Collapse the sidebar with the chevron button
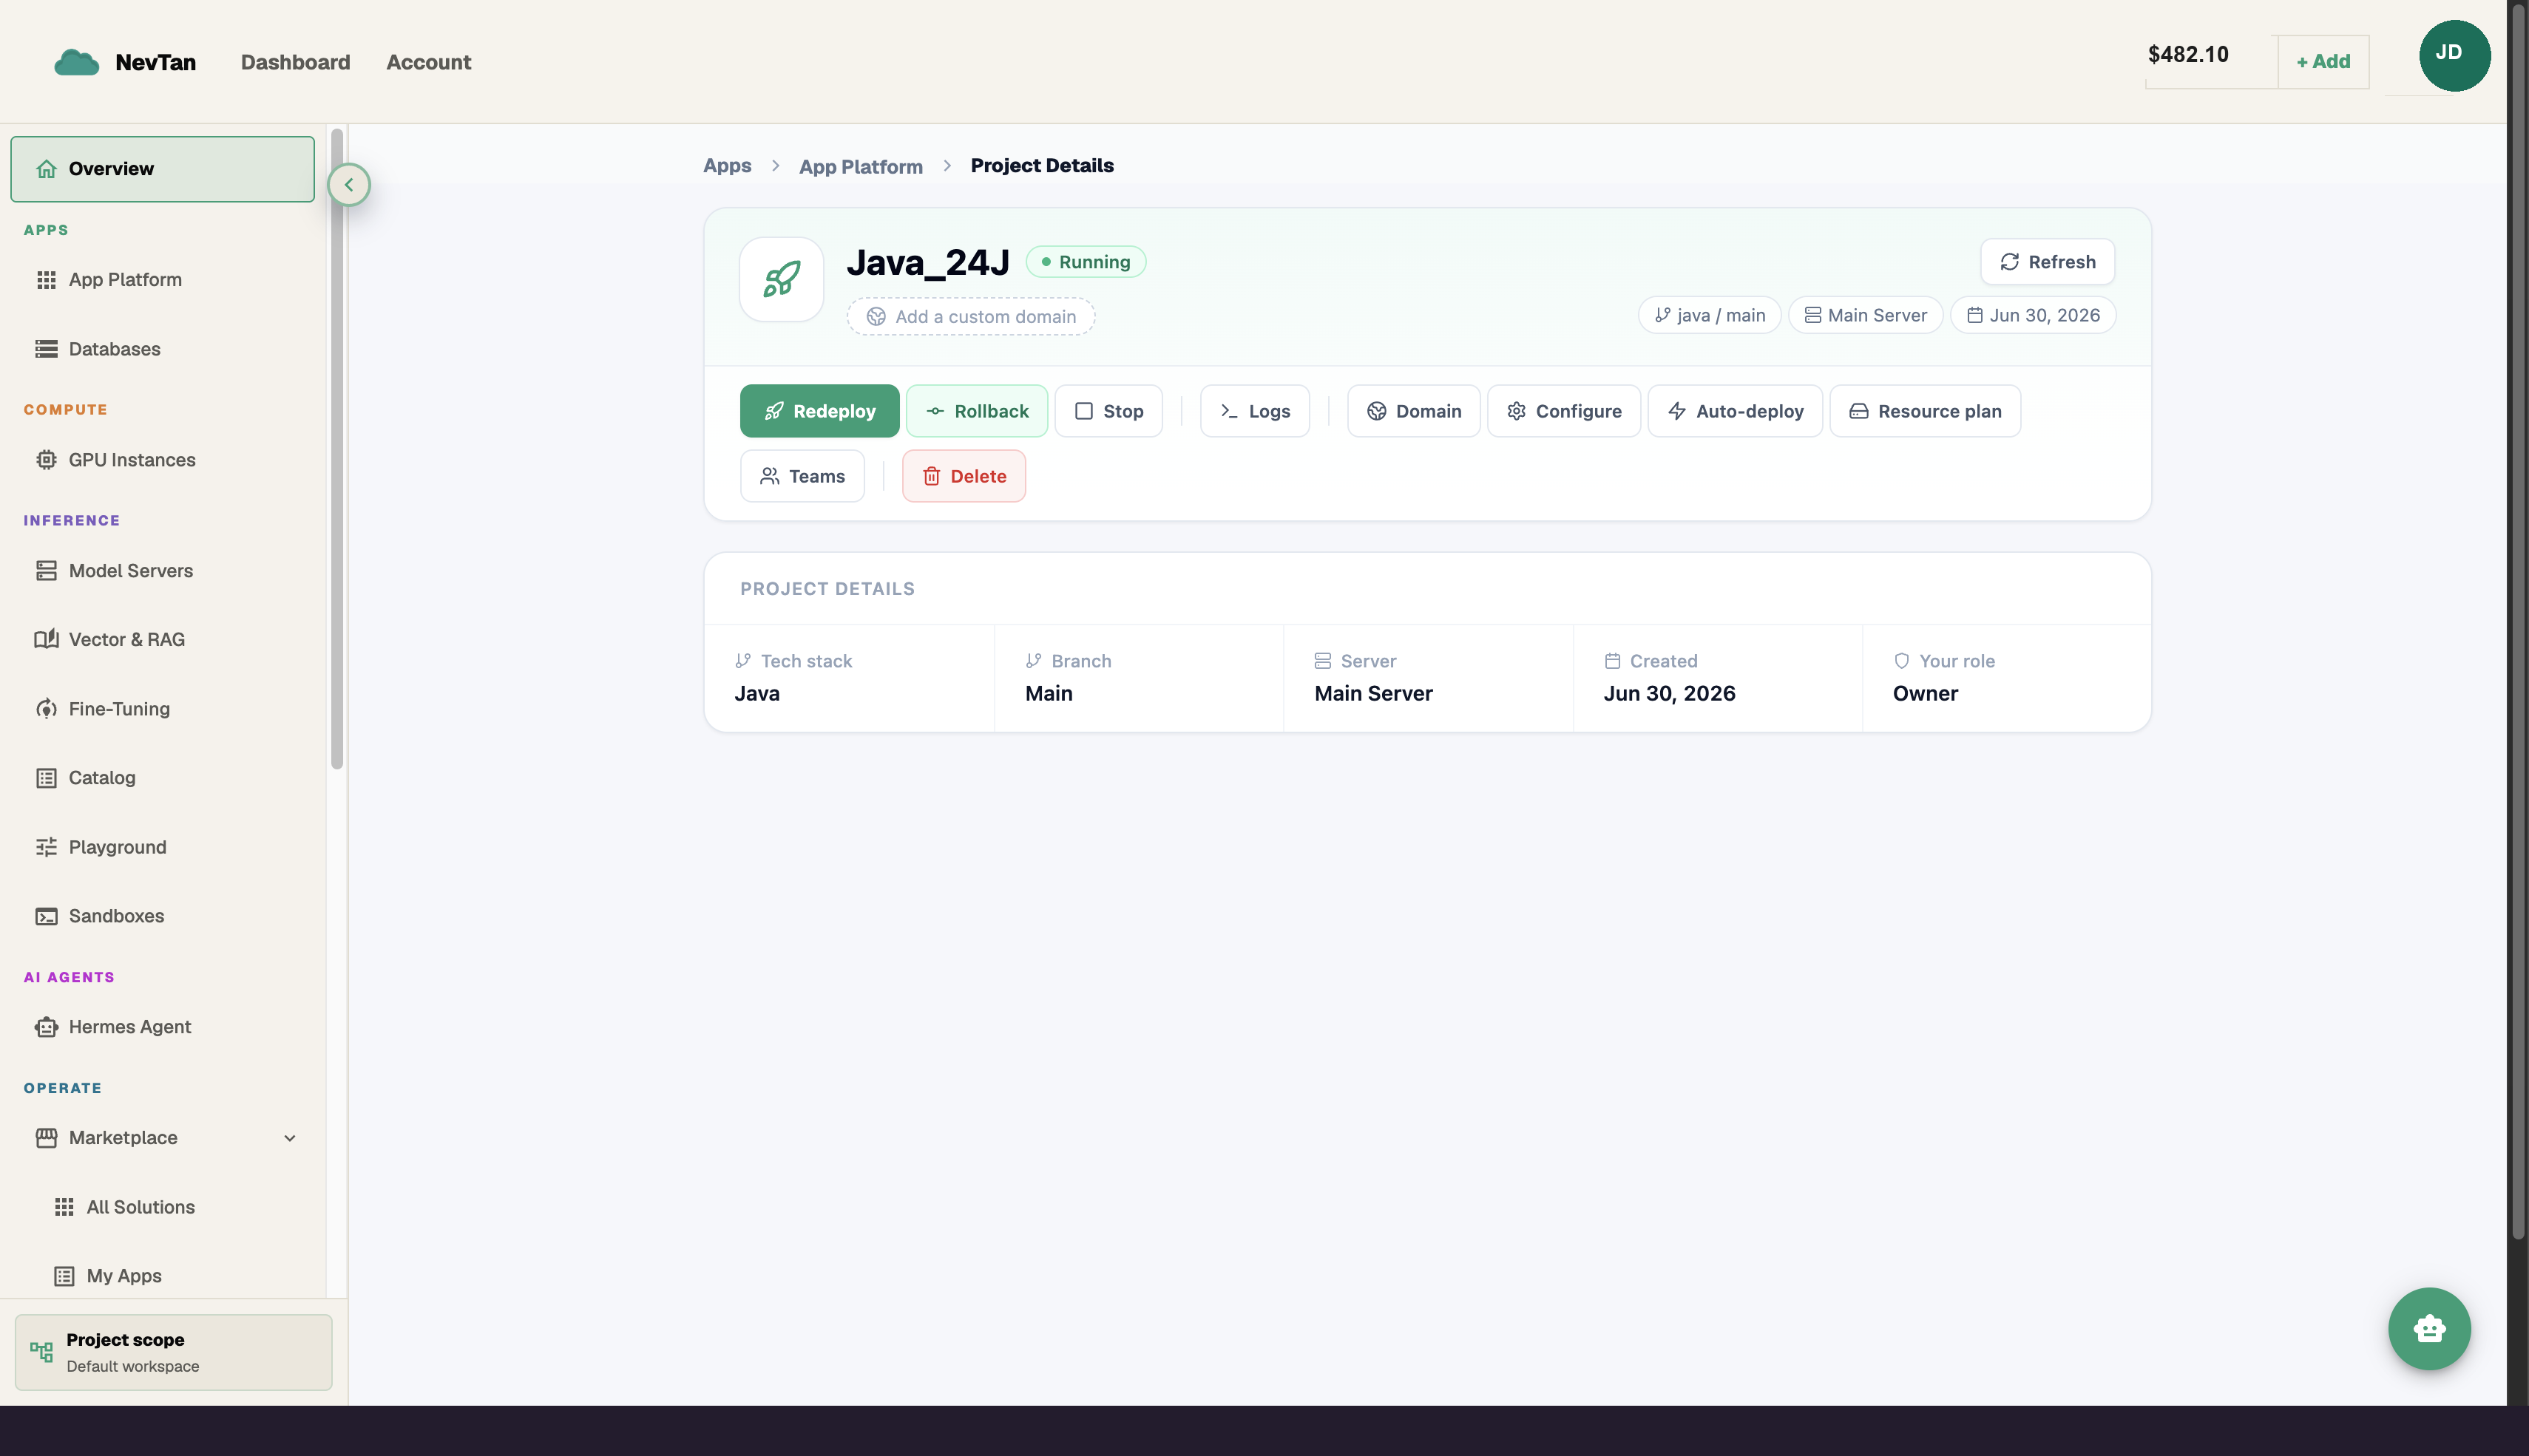2529x1456 pixels. (348, 184)
